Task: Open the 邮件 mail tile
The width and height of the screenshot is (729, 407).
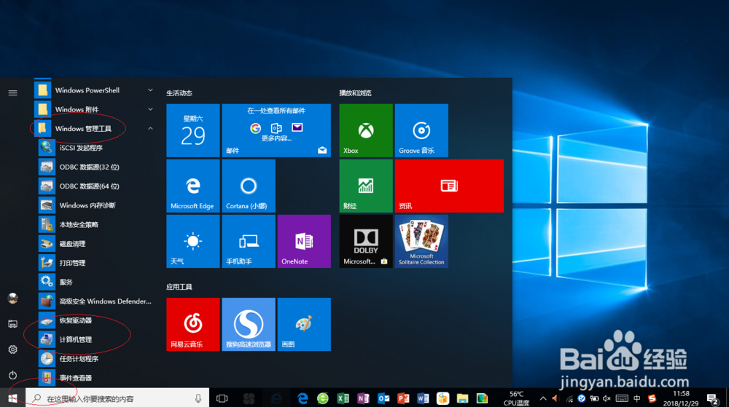Action: 276,130
